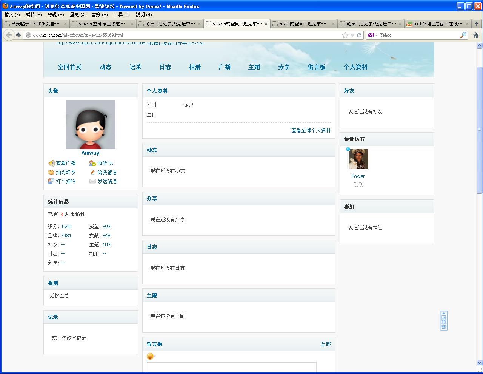Click the 留言板 message text box
Screen dimensions: 483x374
pos(231,367)
